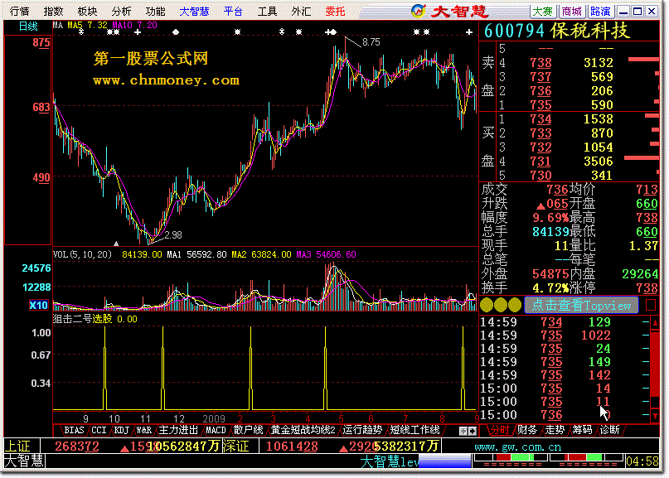Viewport: 669px width, 478px height.
Task: Switch to the 财务 tab
Action: 527,430
